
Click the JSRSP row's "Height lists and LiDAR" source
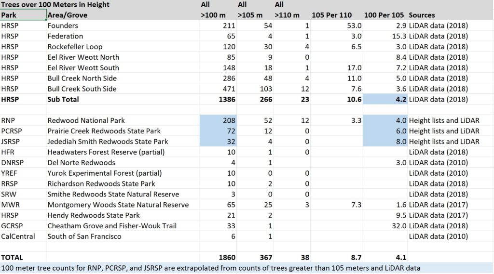(444, 142)
